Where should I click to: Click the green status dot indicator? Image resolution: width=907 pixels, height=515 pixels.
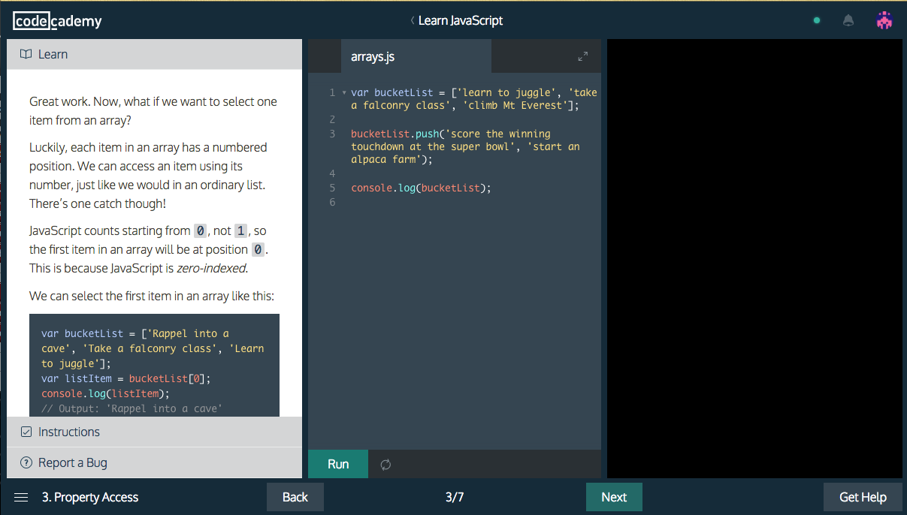(x=817, y=21)
